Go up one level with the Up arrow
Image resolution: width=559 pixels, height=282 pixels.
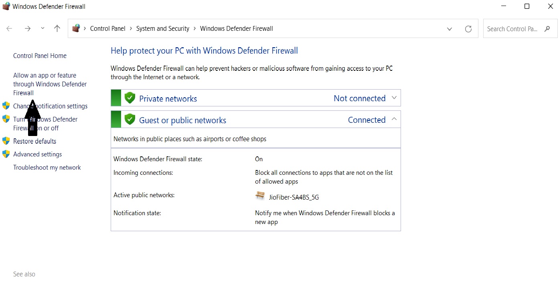(x=57, y=29)
